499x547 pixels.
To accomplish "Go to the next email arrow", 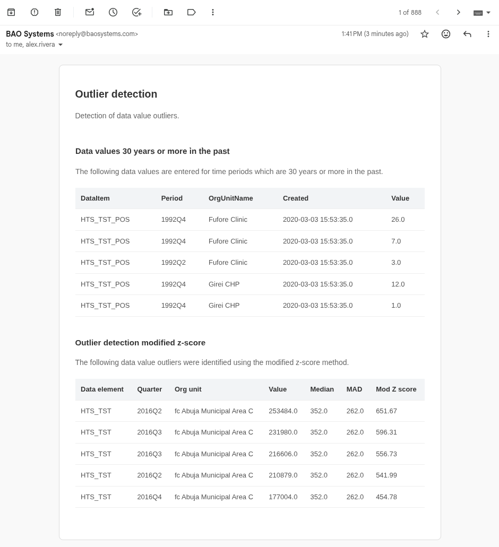I will click(459, 12).
